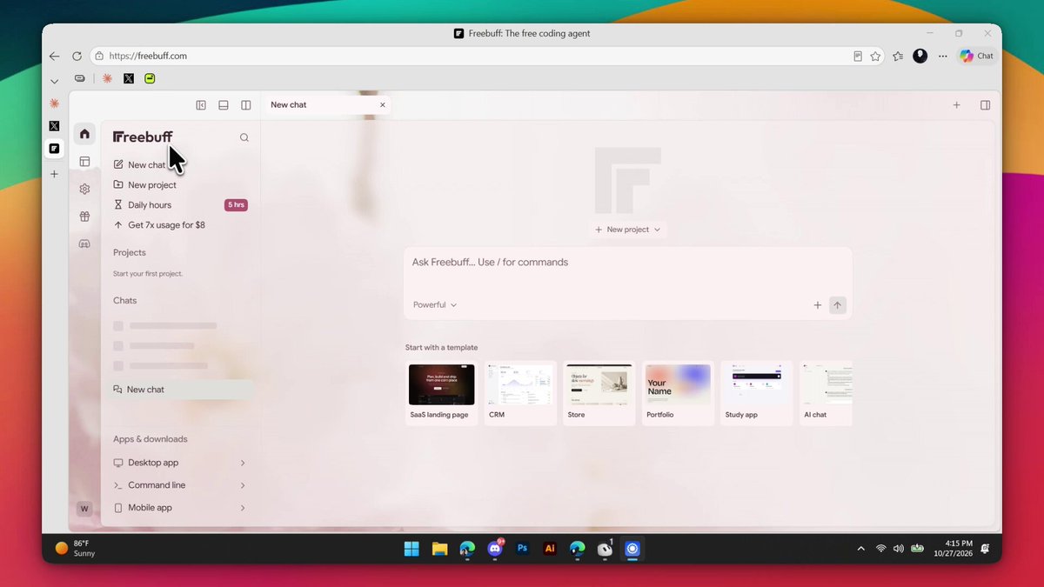
Task: Open the search icon beside Freebuff logo
Action: pos(244,137)
